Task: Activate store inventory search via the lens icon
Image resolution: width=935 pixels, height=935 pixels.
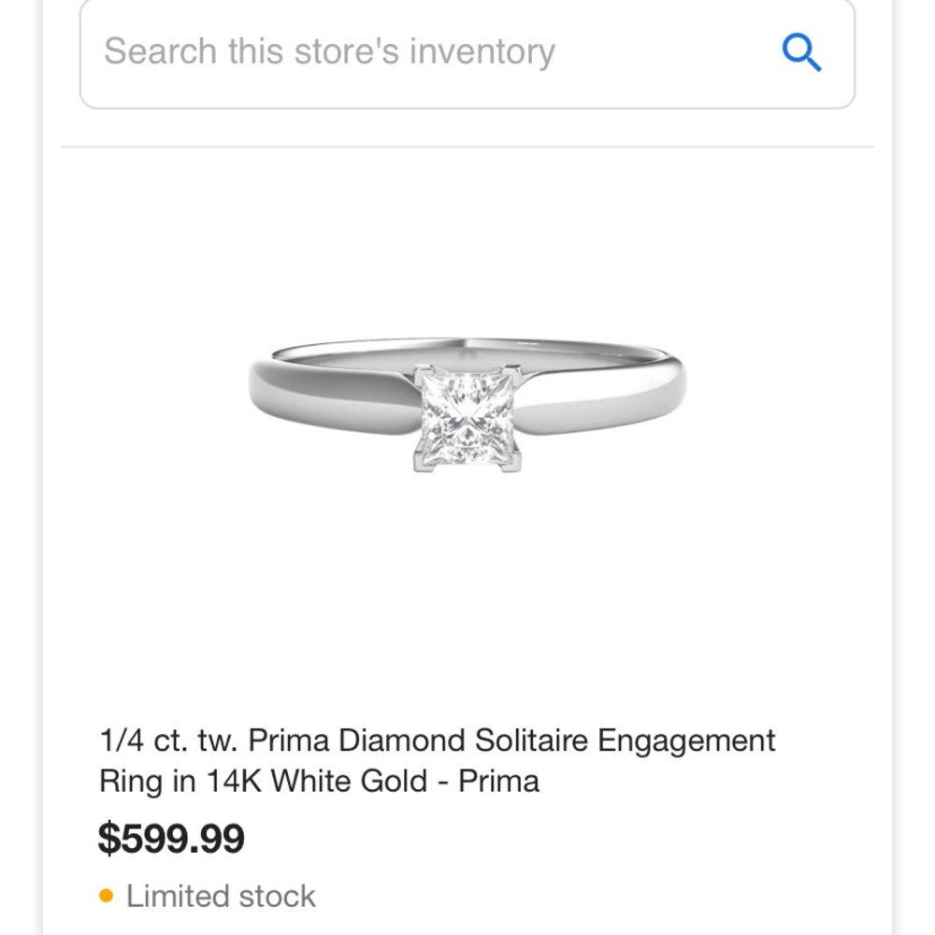Action: (x=802, y=51)
